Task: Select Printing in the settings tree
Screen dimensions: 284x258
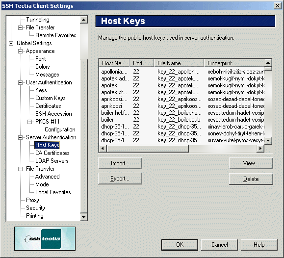Action: click(x=35, y=216)
